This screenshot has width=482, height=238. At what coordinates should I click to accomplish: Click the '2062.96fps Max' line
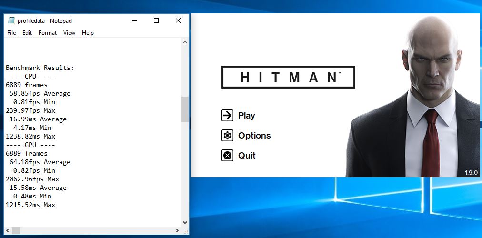32,179
